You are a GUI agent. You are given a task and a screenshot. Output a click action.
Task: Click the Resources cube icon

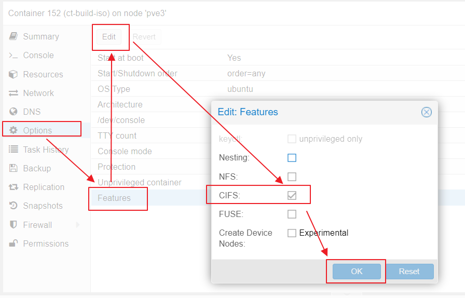[13, 74]
